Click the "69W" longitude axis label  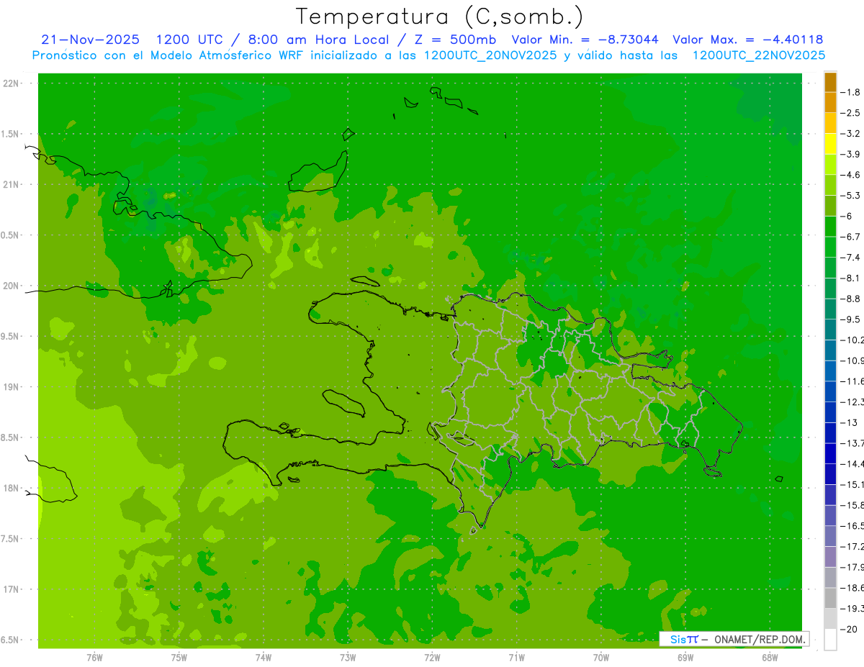[685, 658]
